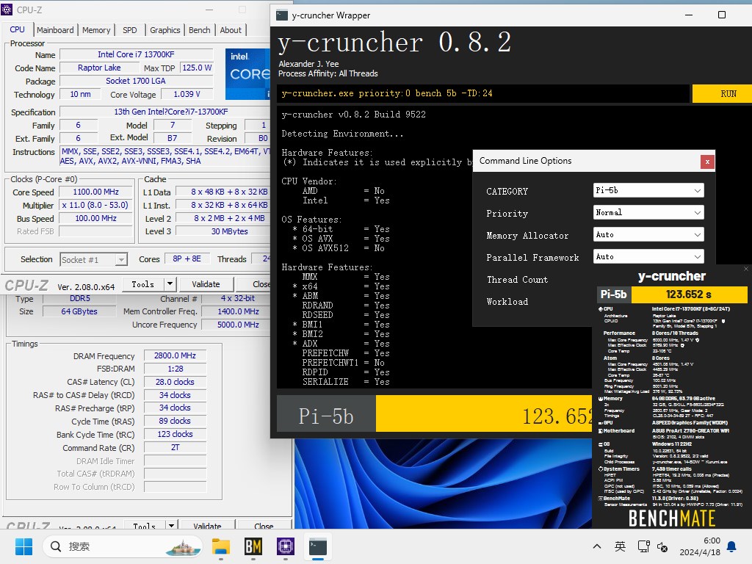The width and height of the screenshot is (752, 564).
Task: Open the Tools dropdown arrow in upper CPU-Z
Action: click(170, 284)
